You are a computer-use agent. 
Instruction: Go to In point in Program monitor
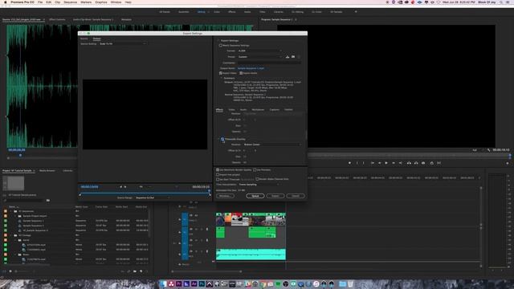[x=373, y=163]
